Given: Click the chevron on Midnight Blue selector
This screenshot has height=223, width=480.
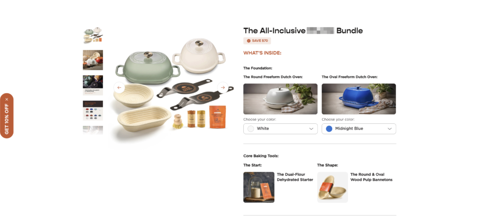Looking at the screenshot, I should 390,129.
